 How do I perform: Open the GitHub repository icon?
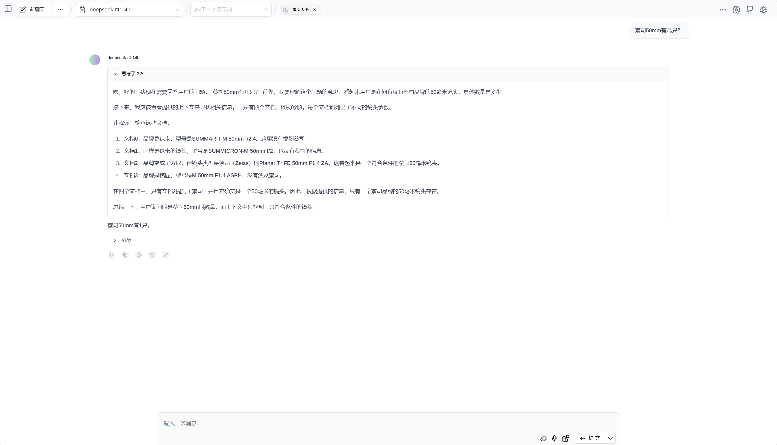(x=749, y=9)
